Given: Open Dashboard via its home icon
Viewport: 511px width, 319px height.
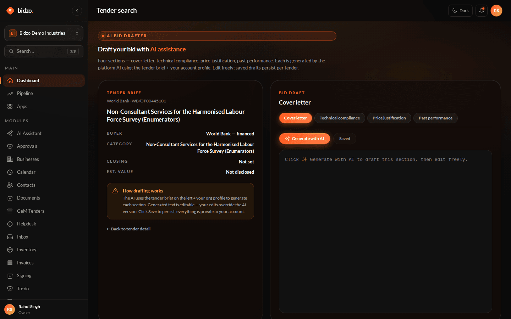Looking at the screenshot, I should (10, 80).
